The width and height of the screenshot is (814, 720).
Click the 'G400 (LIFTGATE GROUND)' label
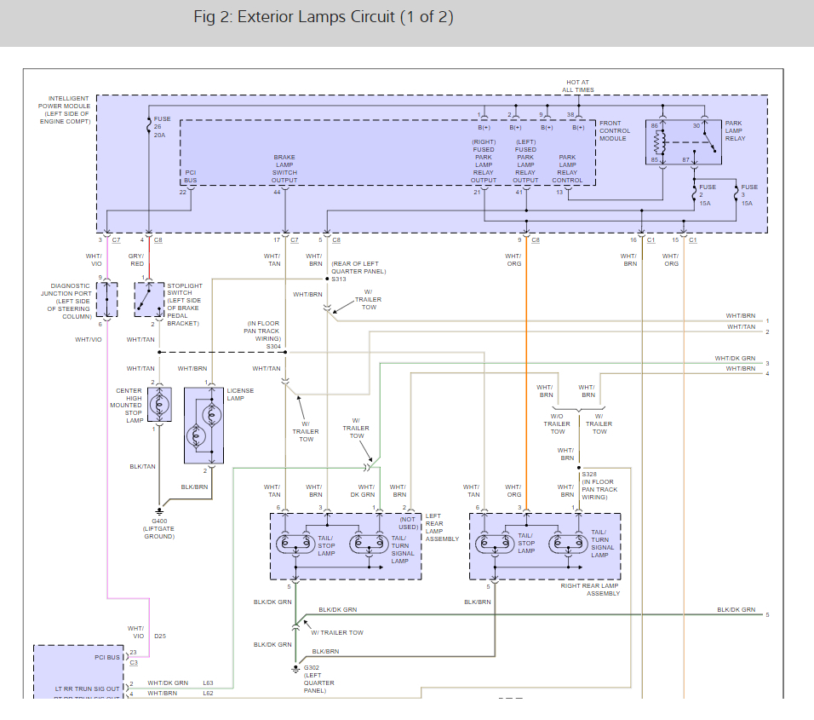click(x=159, y=529)
